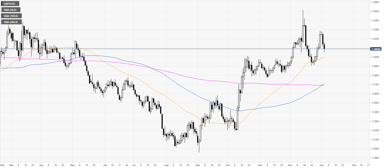
Task: Click the 1.1900 price axis label
Action: point(375,158)
